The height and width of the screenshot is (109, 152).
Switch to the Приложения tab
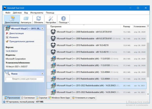12,98
